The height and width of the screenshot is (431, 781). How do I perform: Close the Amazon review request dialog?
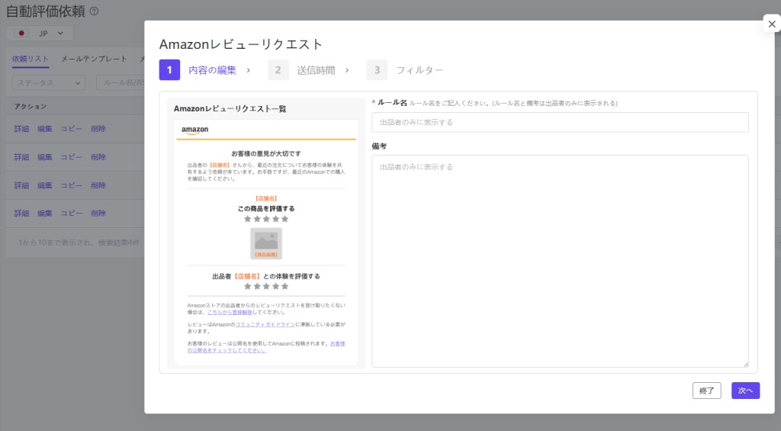[772, 24]
